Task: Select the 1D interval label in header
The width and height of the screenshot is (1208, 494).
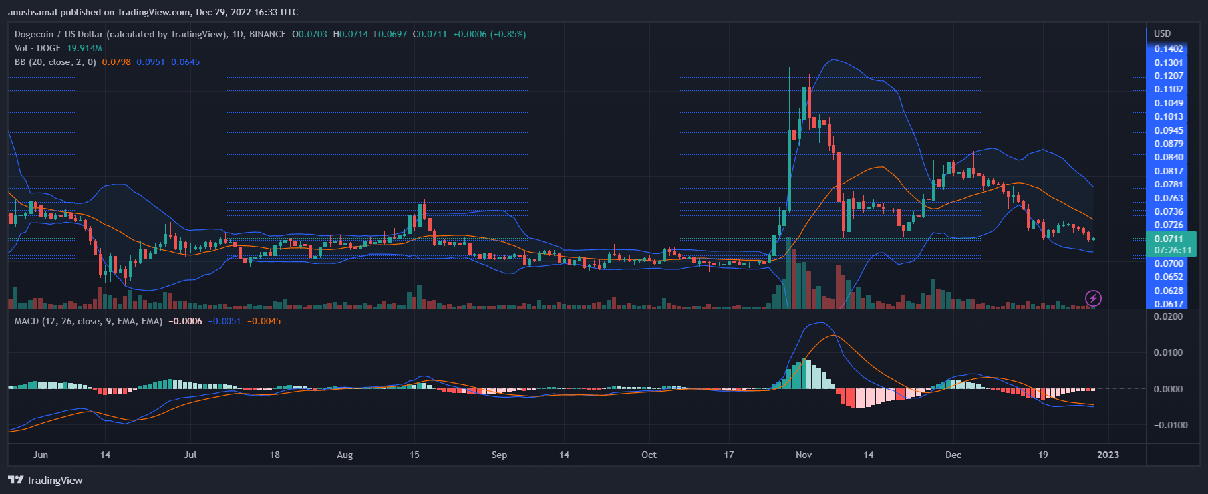Action: pos(237,34)
